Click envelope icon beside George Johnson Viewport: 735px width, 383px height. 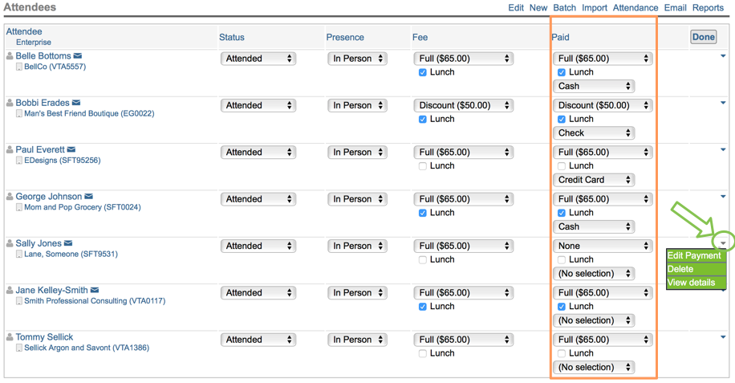coord(89,197)
